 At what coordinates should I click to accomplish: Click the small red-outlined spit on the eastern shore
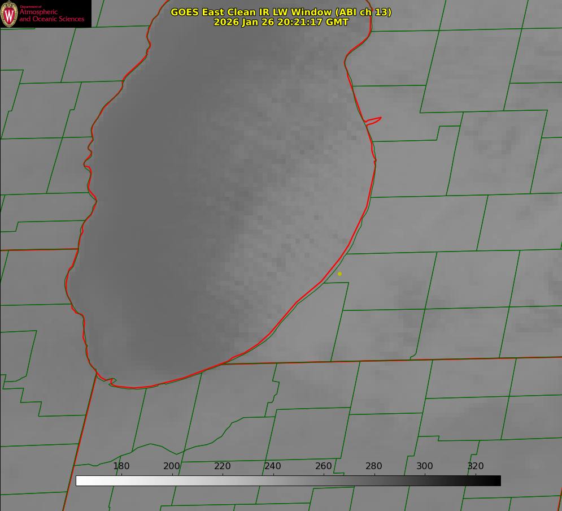pyautogui.click(x=373, y=120)
